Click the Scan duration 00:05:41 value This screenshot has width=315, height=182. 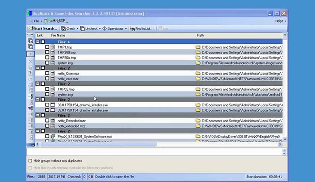click(x=275, y=177)
